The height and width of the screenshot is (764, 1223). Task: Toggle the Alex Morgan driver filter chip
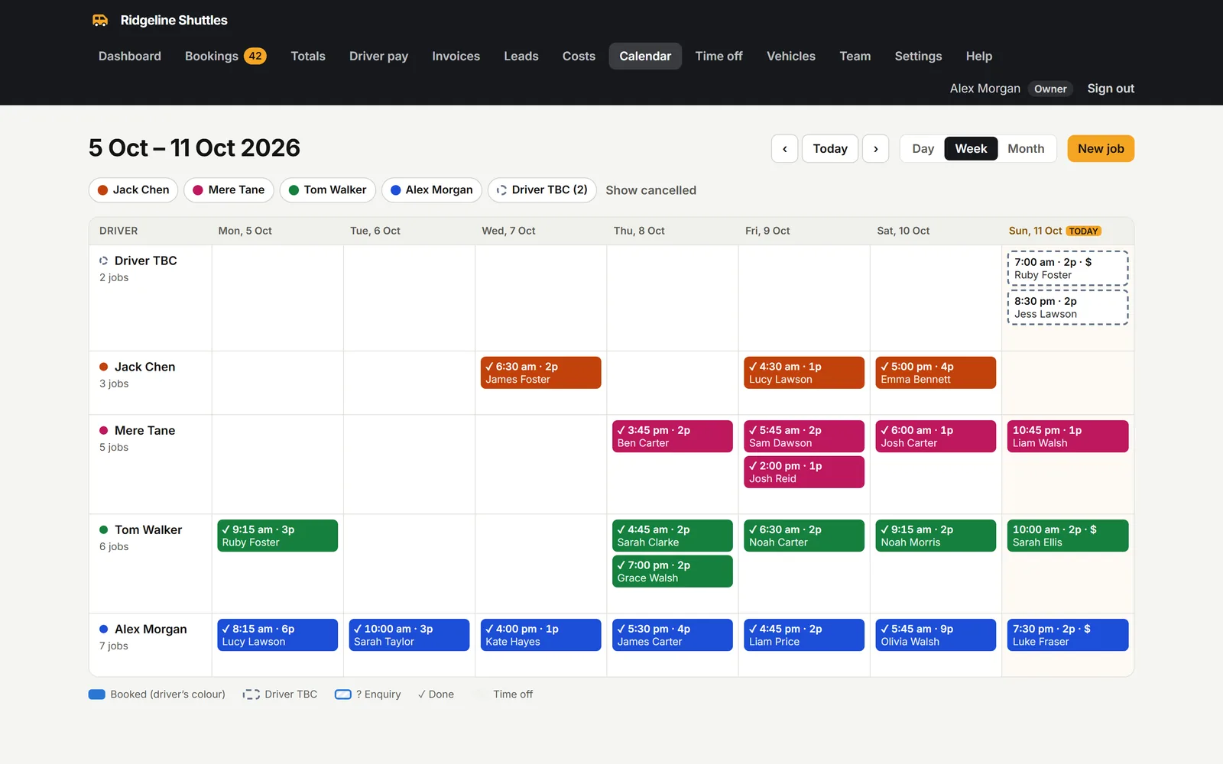tap(431, 190)
